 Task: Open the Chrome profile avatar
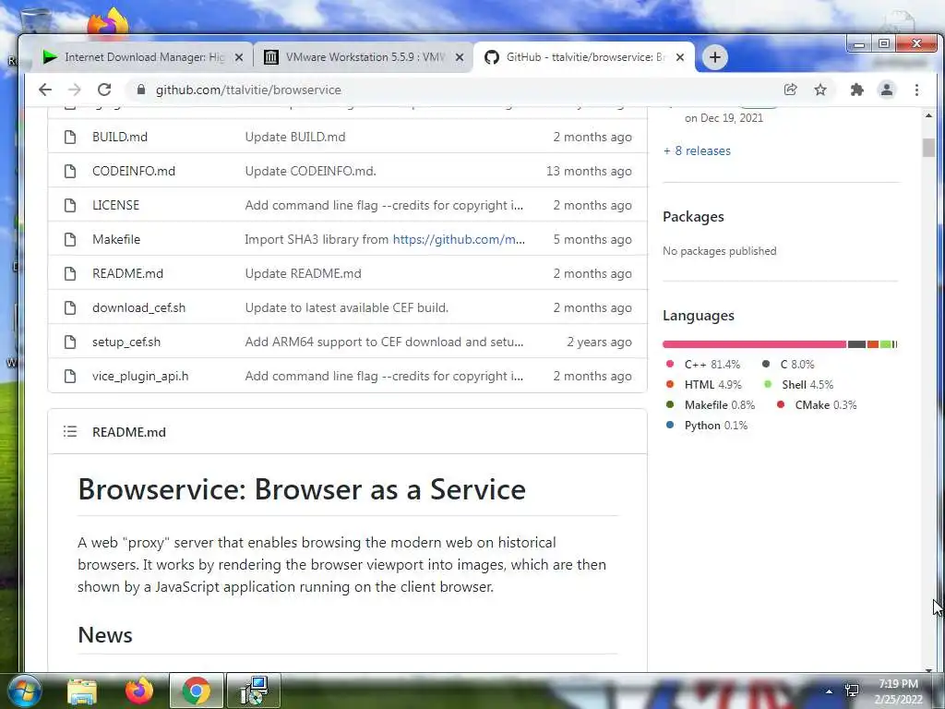[x=887, y=90]
